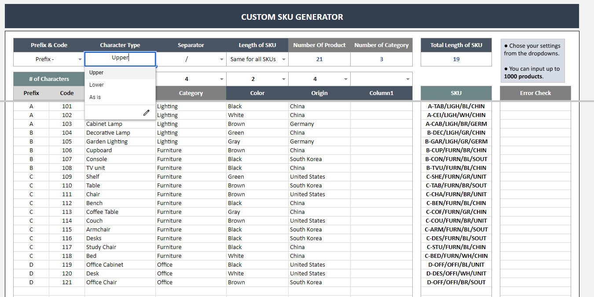Click the SKU cell A-TAB/LIGH/BL/CHIN

coord(456,106)
